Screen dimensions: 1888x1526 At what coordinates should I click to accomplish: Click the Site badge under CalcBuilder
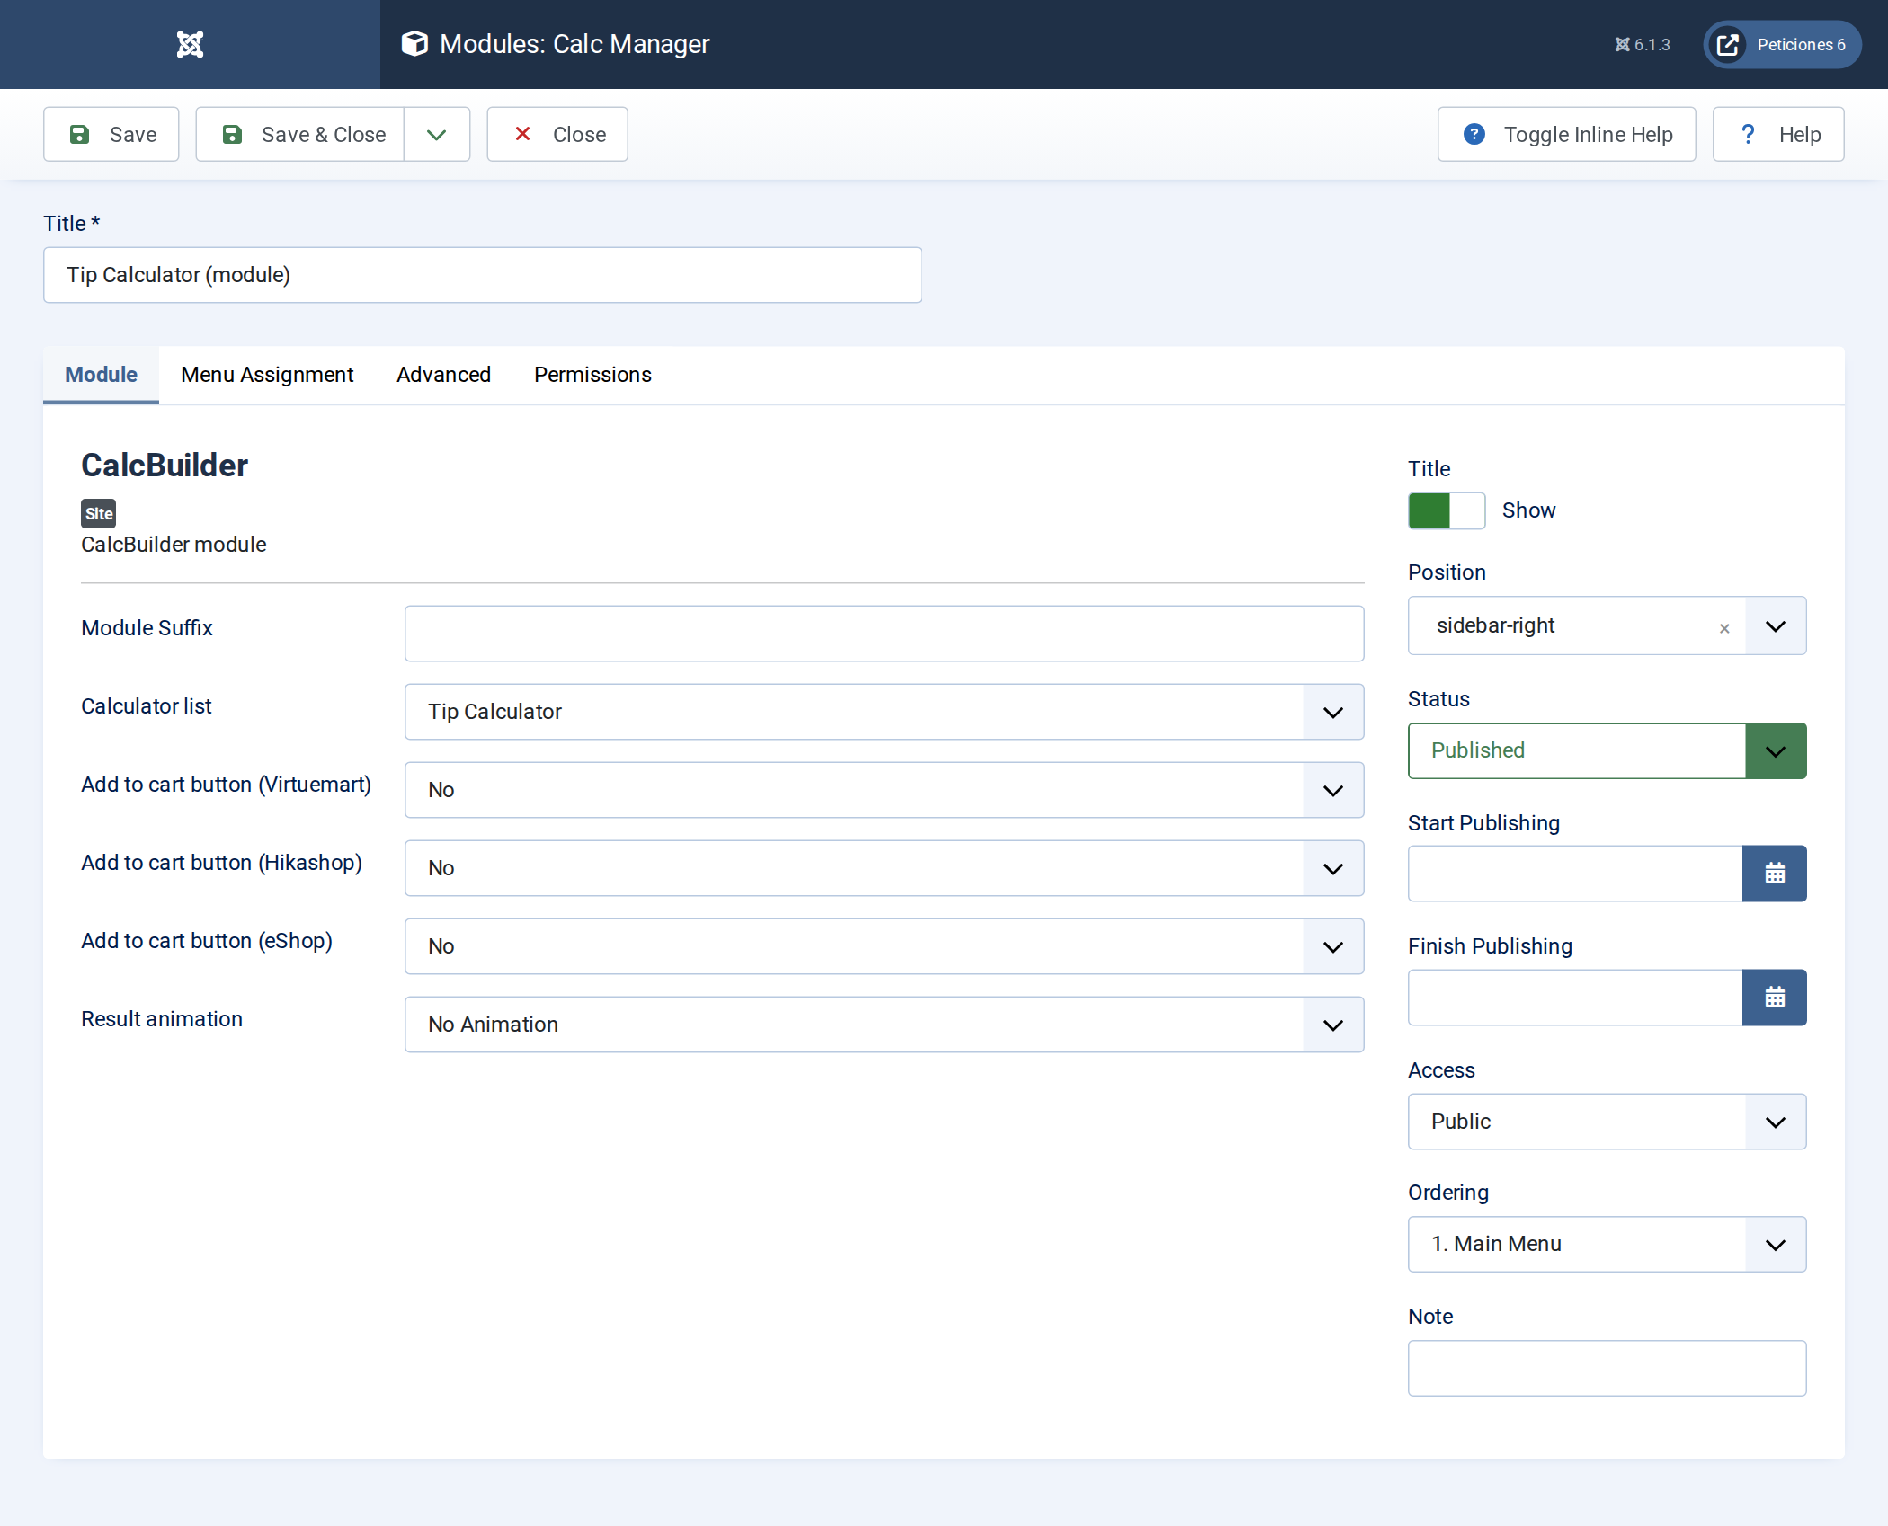pos(99,514)
